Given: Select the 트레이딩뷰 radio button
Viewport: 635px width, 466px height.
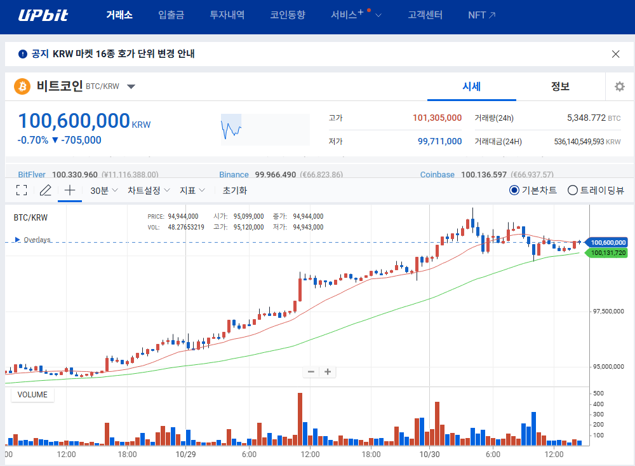Looking at the screenshot, I should pyautogui.click(x=572, y=190).
